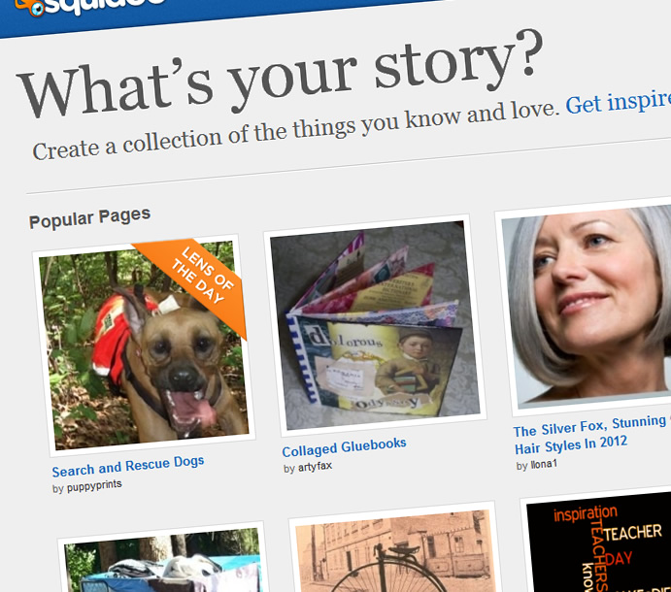This screenshot has width=671, height=592.
Task: Visit the Ilona1 author profile
Action: (544, 464)
